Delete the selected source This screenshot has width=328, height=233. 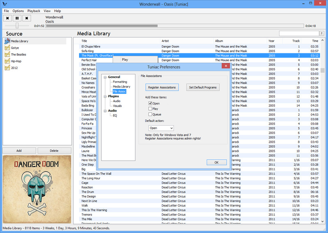[54, 151]
